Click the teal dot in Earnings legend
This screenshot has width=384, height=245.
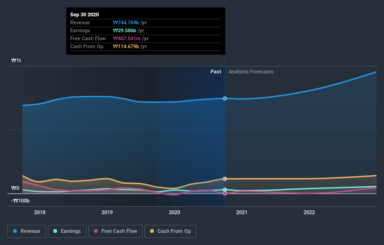point(55,231)
